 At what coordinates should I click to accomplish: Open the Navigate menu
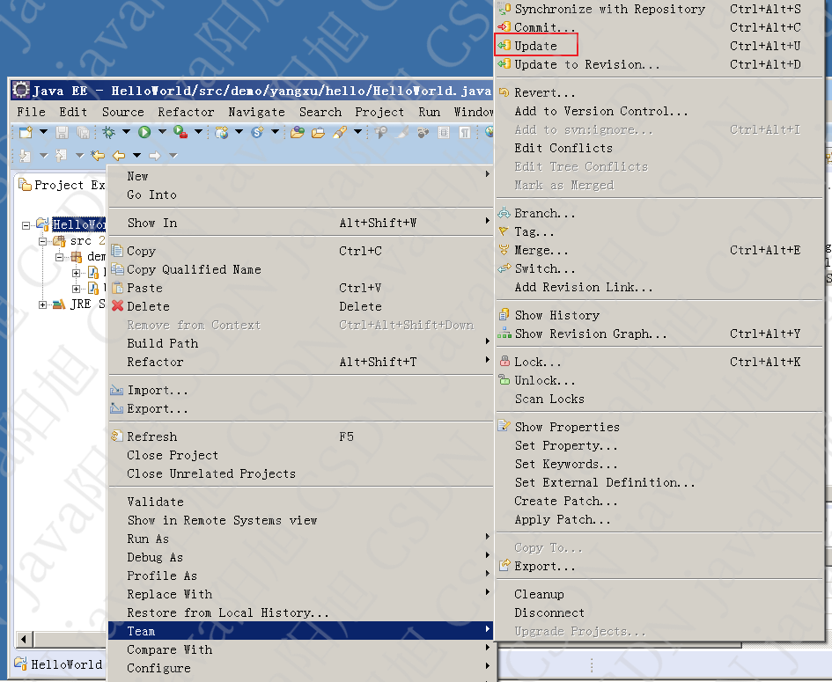(x=256, y=112)
